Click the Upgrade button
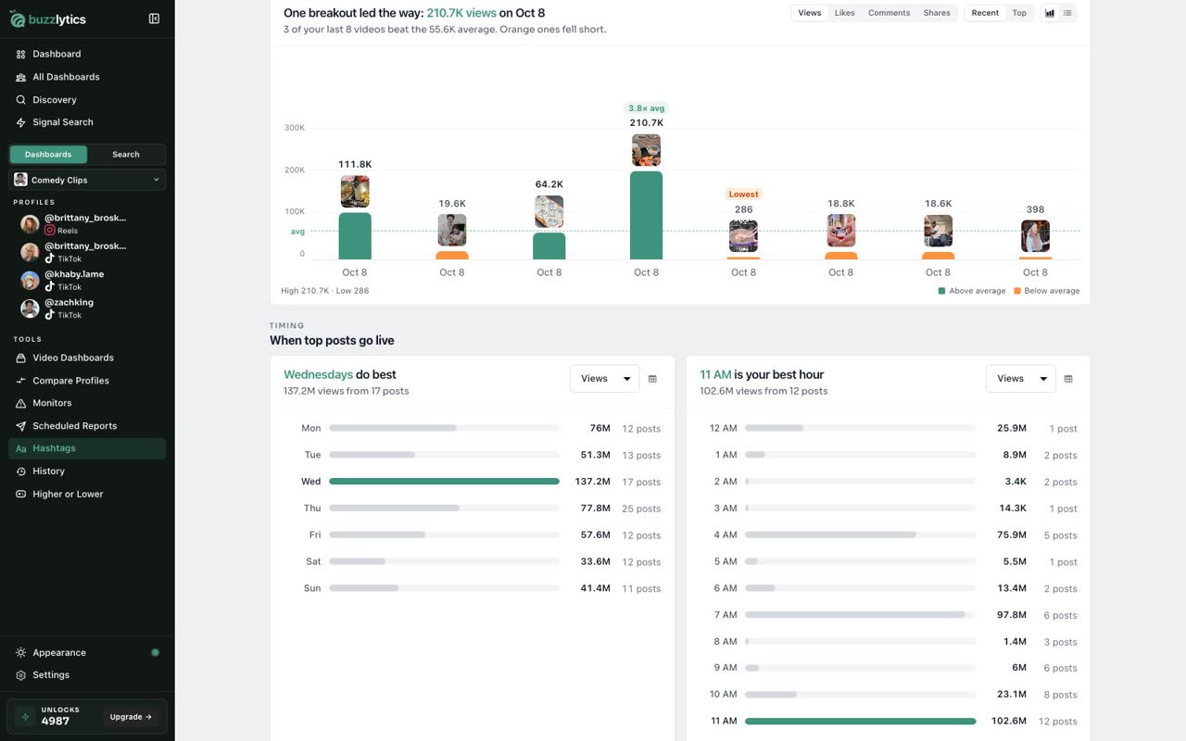The image size is (1186, 741). point(131,717)
